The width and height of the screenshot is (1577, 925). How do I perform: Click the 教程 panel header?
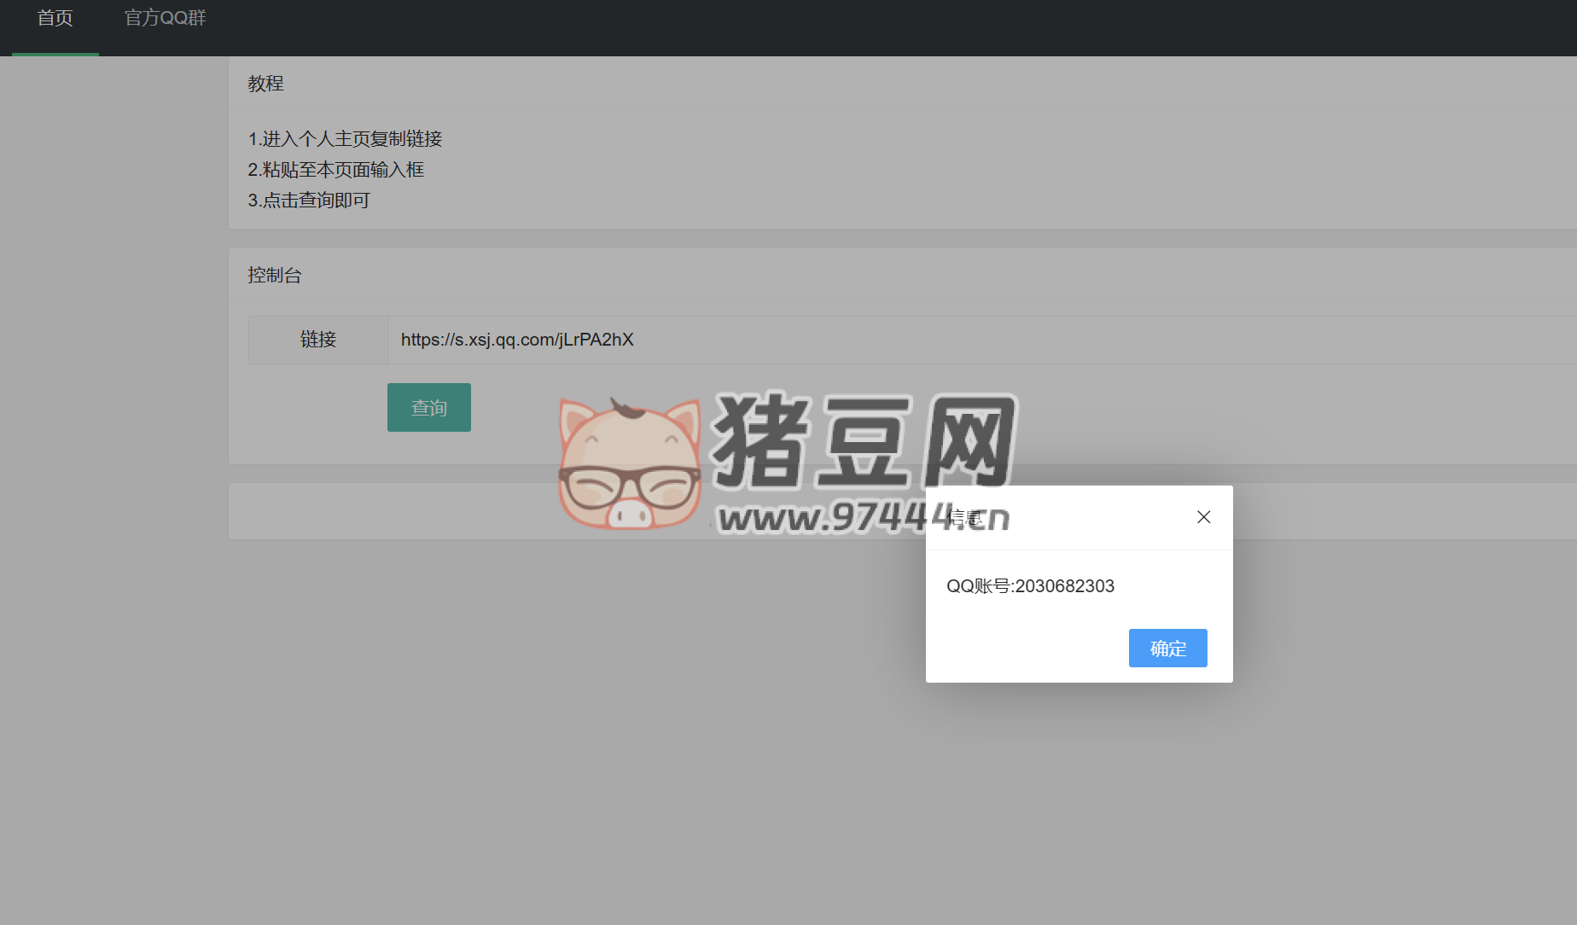(266, 84)
